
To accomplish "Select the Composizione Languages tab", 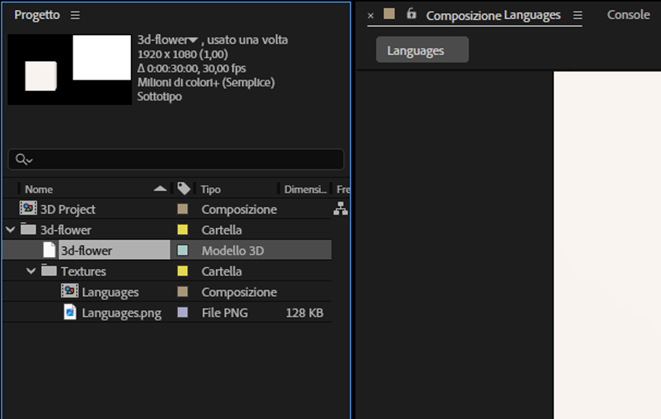I will 493,16.
